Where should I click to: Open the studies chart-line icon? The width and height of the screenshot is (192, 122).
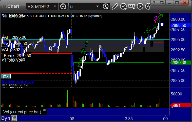[x=123, y=6]
